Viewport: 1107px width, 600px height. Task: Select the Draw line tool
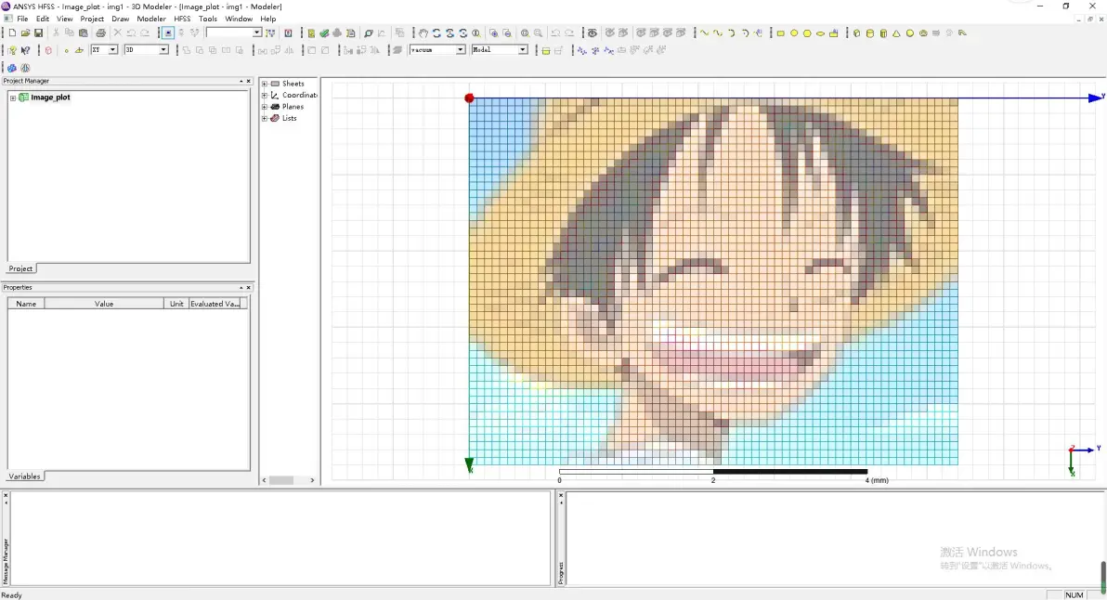(704, 33)
